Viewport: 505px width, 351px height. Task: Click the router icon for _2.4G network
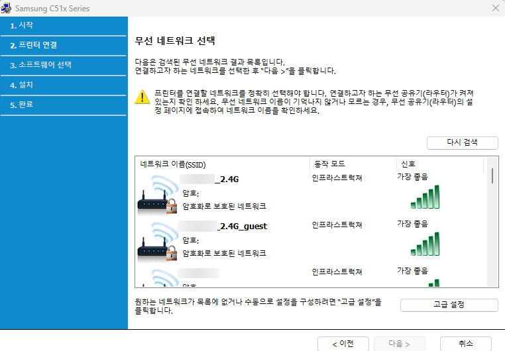(x=157, y=195)
